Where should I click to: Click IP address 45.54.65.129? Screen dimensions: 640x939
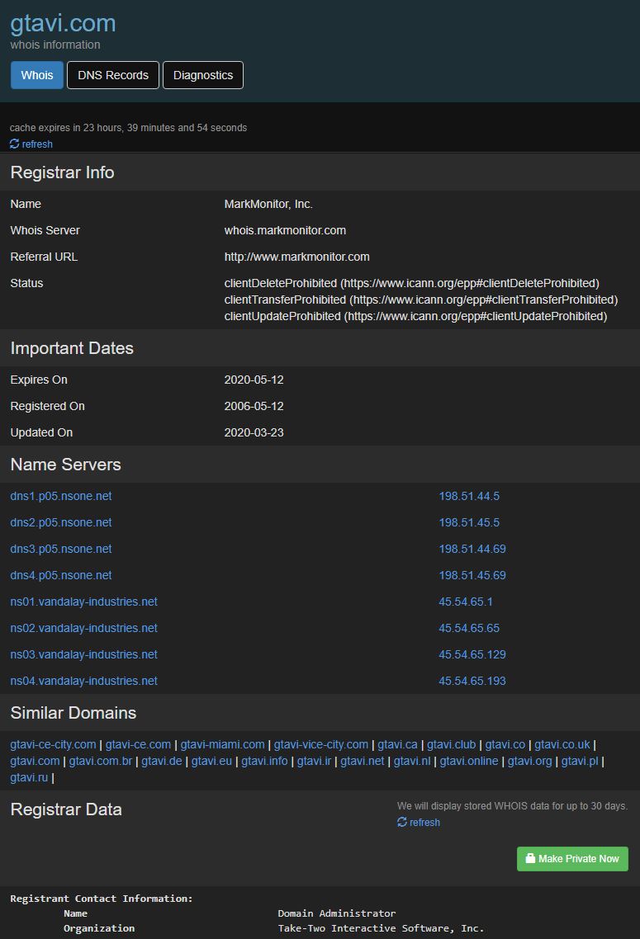point(472,654)
